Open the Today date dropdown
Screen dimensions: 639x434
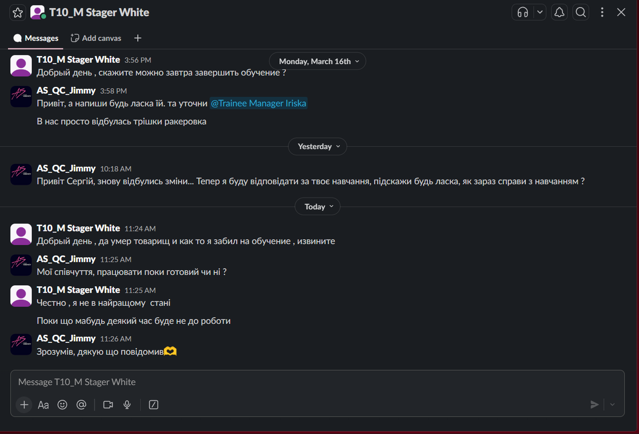(318, 207)
